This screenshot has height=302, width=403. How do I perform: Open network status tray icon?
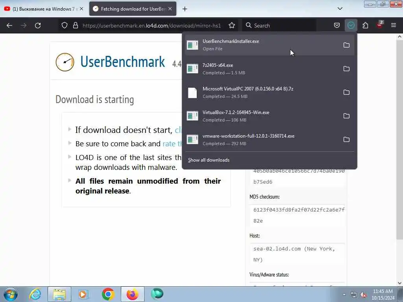click(x=354, y=295)
